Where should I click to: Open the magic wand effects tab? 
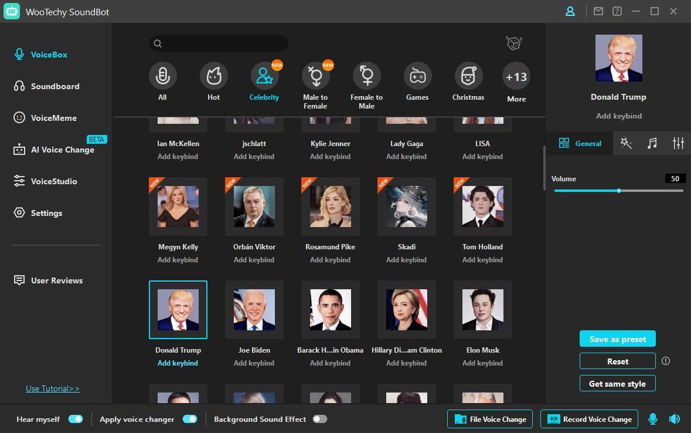[x=626, y=143]
